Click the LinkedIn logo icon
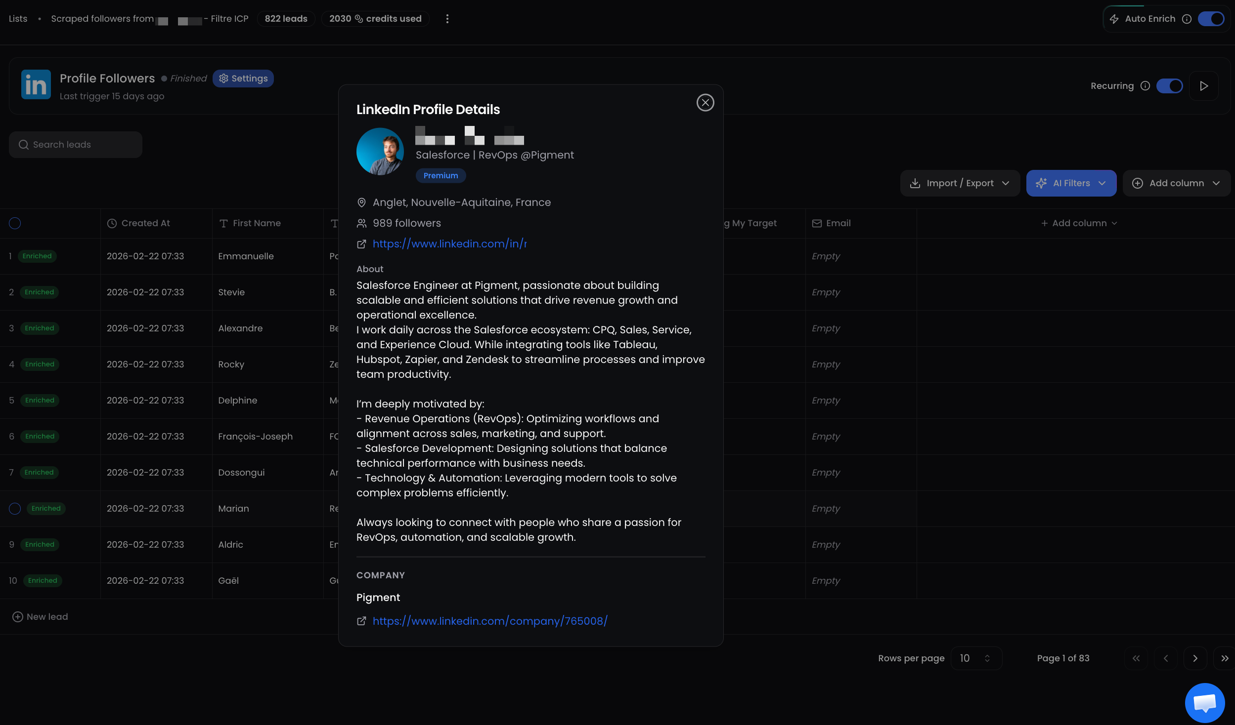The image size is (1235, 725). pos(36,84)
